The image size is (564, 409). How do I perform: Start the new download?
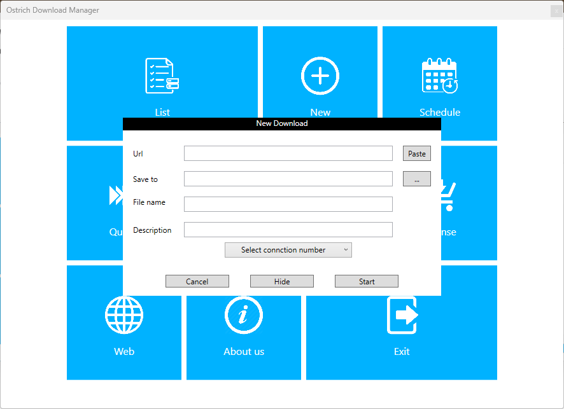(x=366, y=281)
